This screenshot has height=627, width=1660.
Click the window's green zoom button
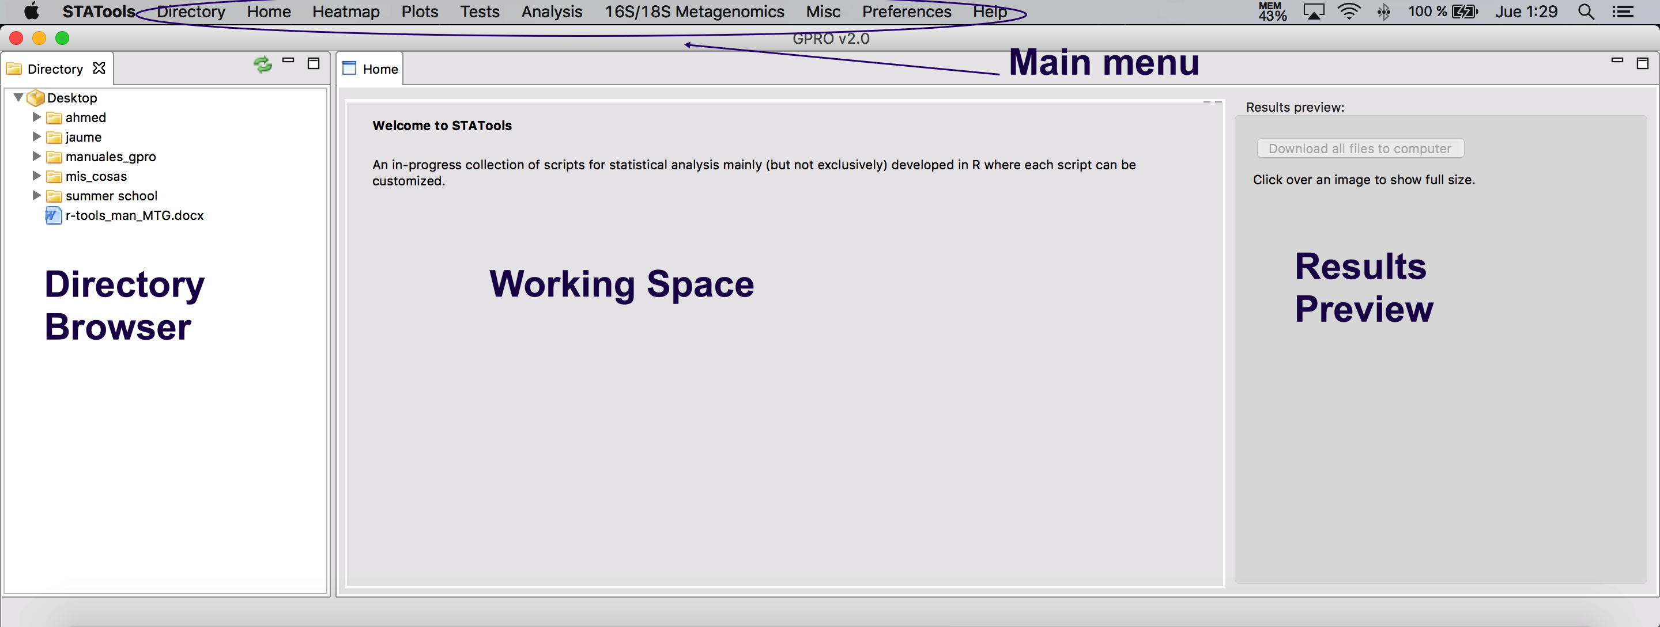(62, 38)
